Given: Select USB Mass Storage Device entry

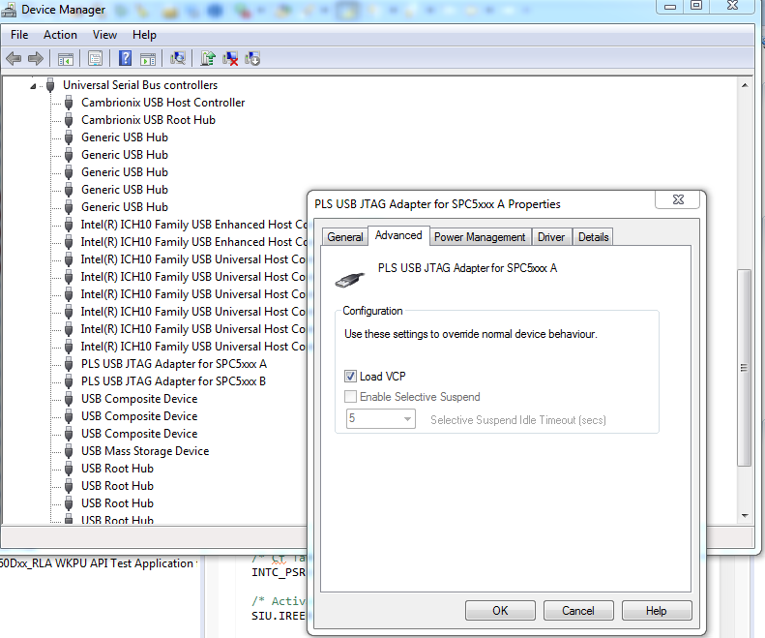Looking at the screenshot, I should pyautogui.click(x=145, y=451).
